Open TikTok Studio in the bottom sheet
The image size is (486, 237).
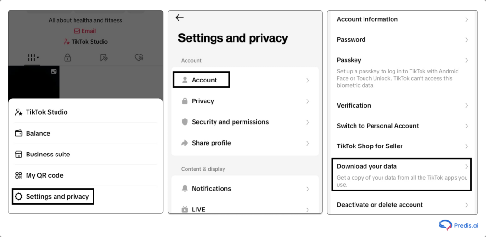[x=47, y=112]
